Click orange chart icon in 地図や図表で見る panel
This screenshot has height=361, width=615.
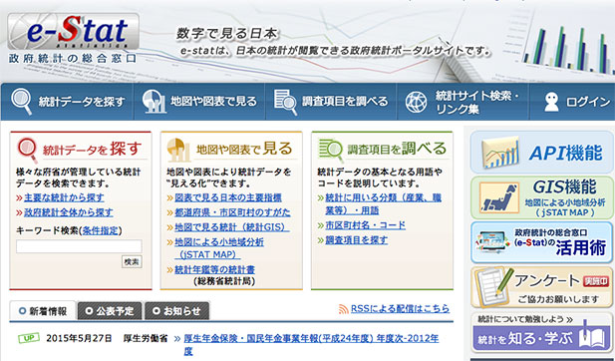pos(178,150)
